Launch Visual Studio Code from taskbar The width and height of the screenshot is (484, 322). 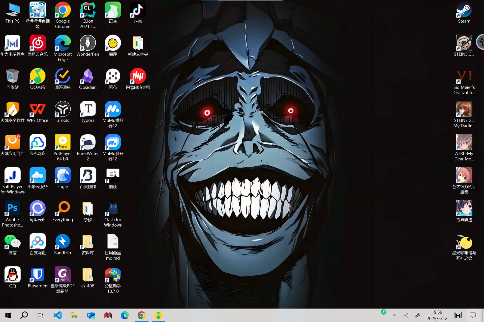58,315
